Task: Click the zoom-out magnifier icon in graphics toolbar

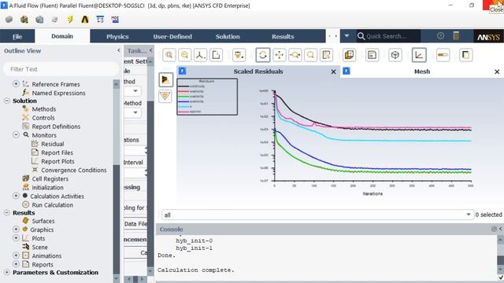Action: pos(184,55)
